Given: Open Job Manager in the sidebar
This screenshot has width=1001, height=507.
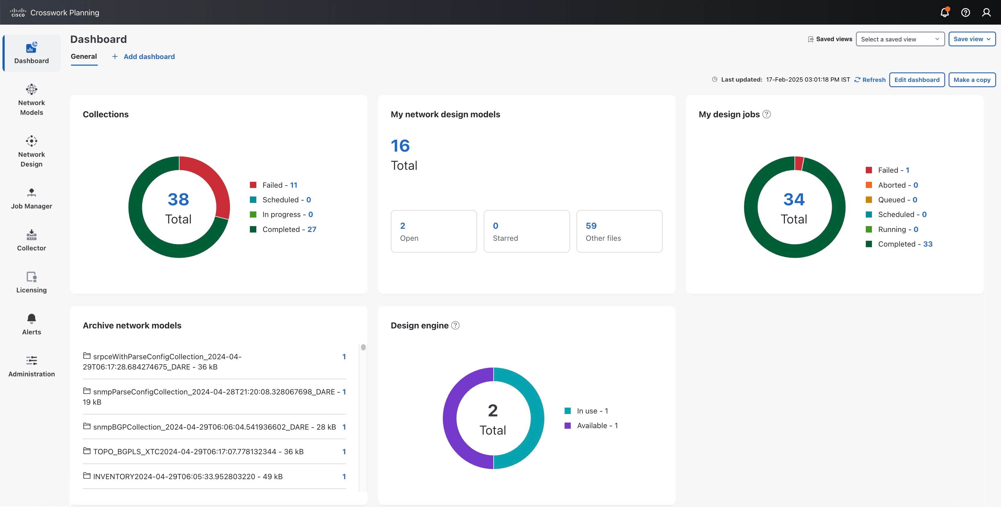Looking at the screenshot, I should [x=31, y=199].
